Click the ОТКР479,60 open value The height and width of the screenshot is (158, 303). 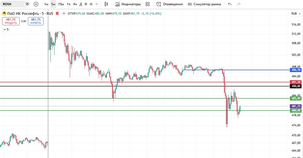76,14
